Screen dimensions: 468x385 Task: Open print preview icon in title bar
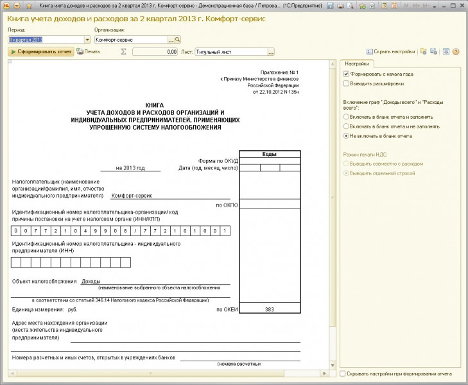350,6
